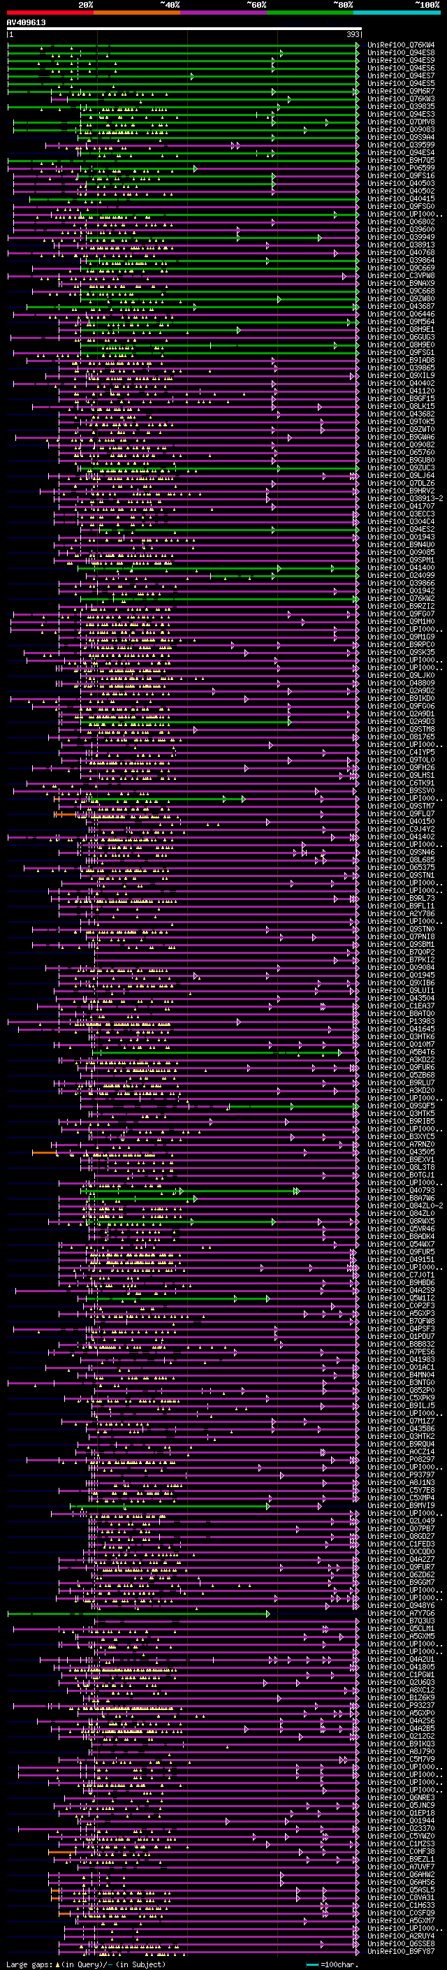This screenshot has height=1970, width=447.
Task: Select hit UniRef100_Q06446
Action: tap(401, 314)
